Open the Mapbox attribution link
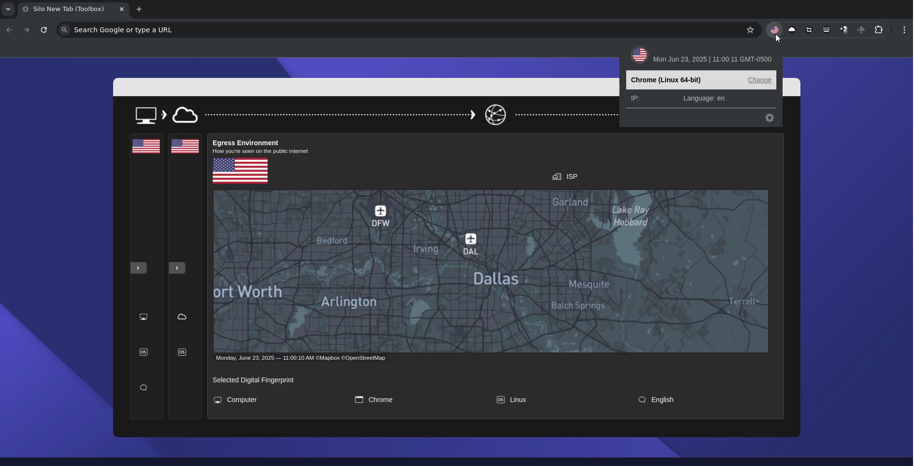The image size is (914, 466). point(328,358)
